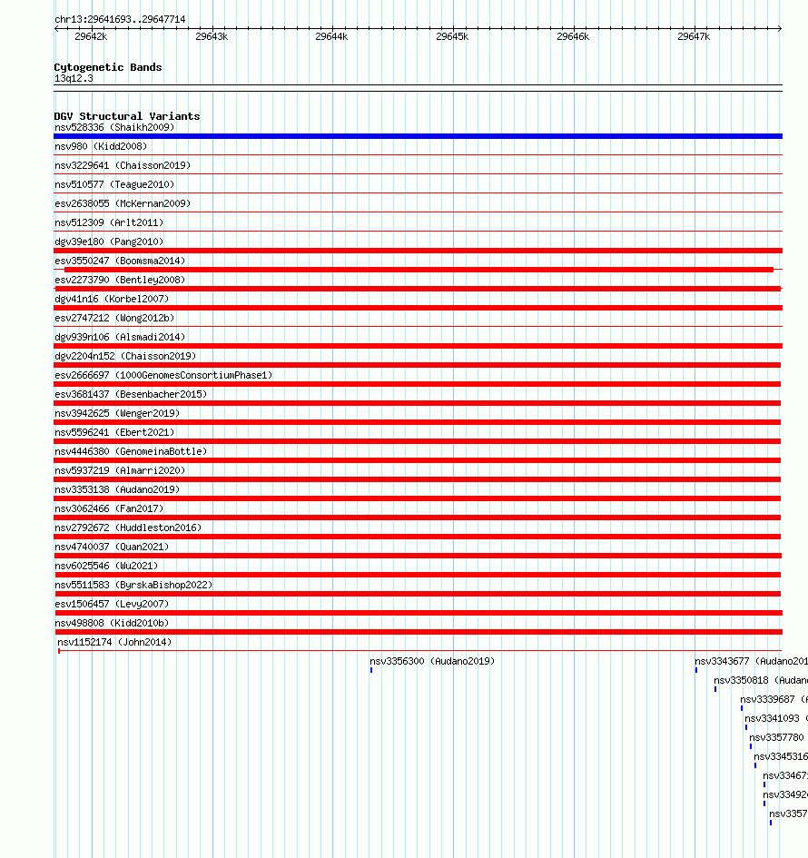Select variant nsv4740037 (Quan2021) label
The image size is (808, 858).
click(x=112, y=547)
